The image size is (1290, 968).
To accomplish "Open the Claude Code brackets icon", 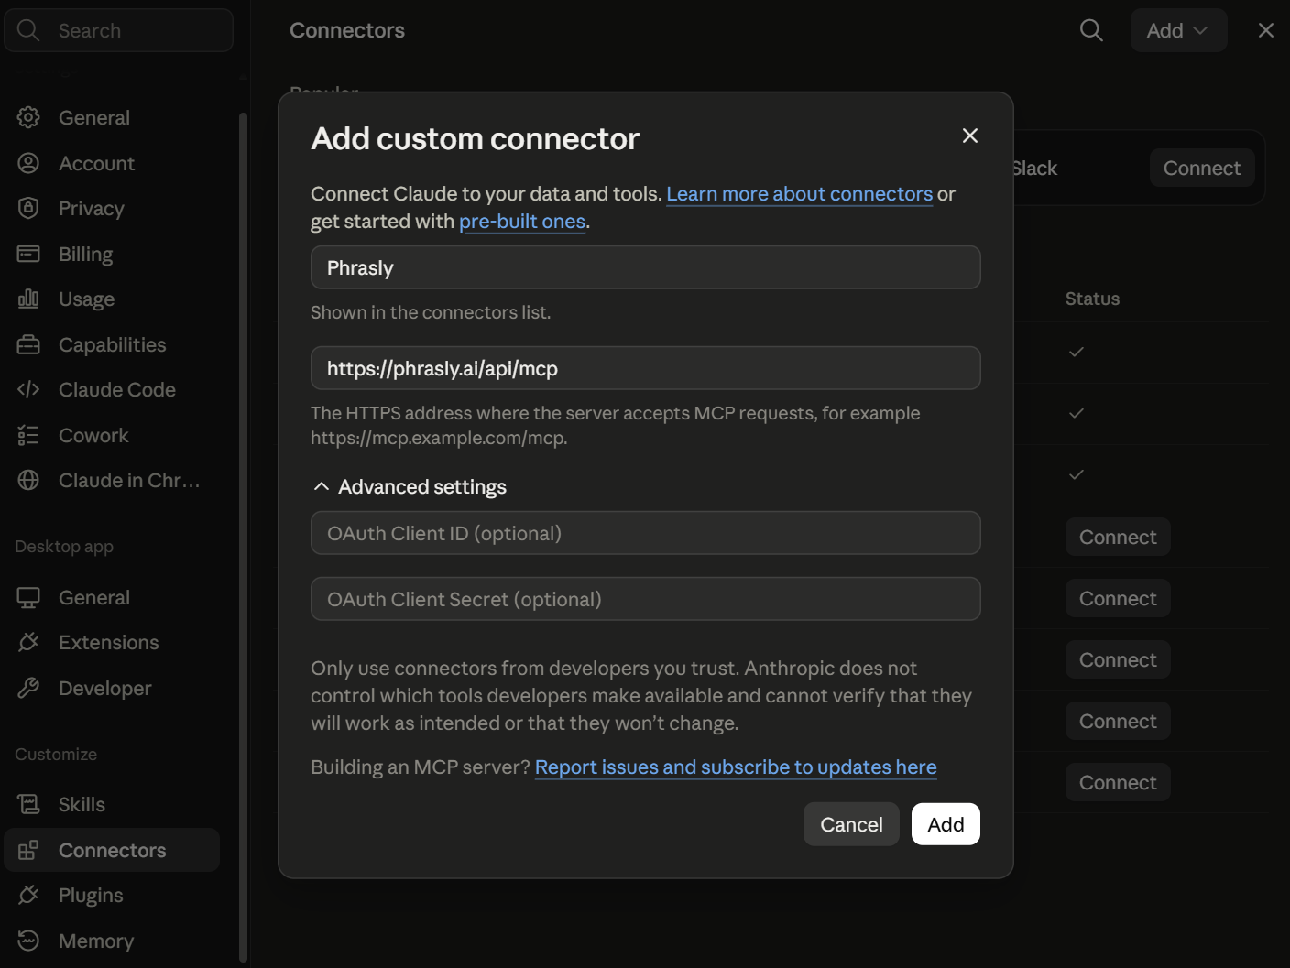I will (28, 389).
